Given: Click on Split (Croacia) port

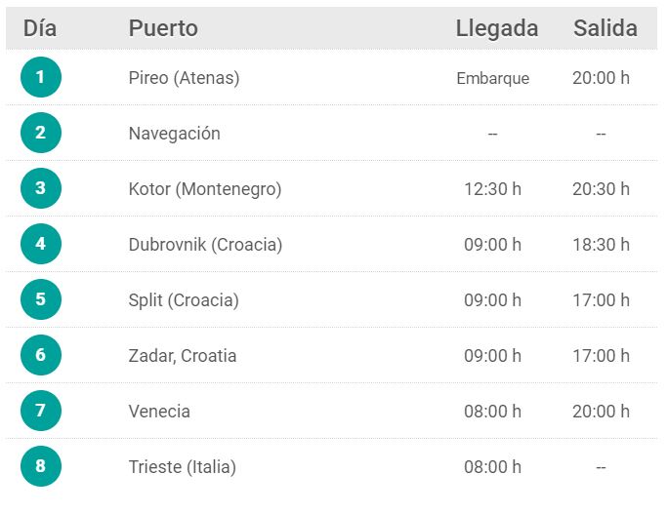Looking at the screenshot, I should 184,300.
